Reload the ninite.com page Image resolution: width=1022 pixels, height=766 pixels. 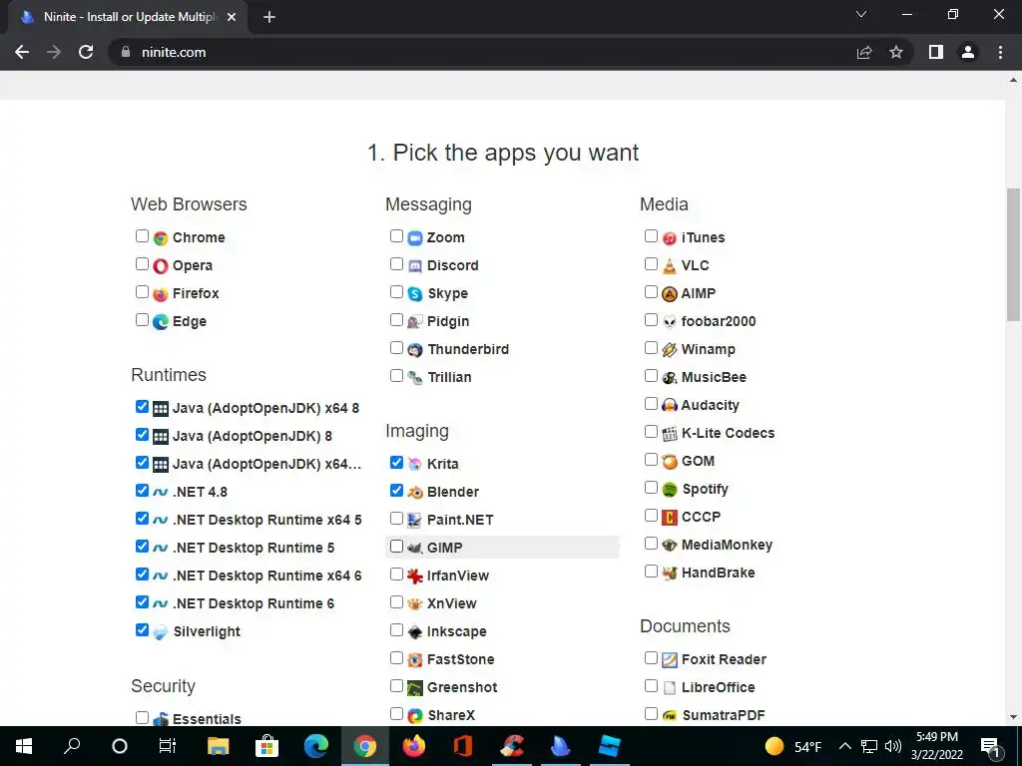pos(86,52)
